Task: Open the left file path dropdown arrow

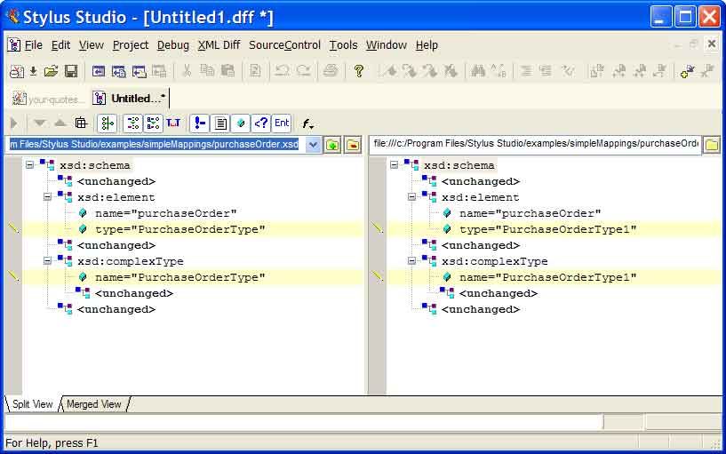Action: click(313, 145)
